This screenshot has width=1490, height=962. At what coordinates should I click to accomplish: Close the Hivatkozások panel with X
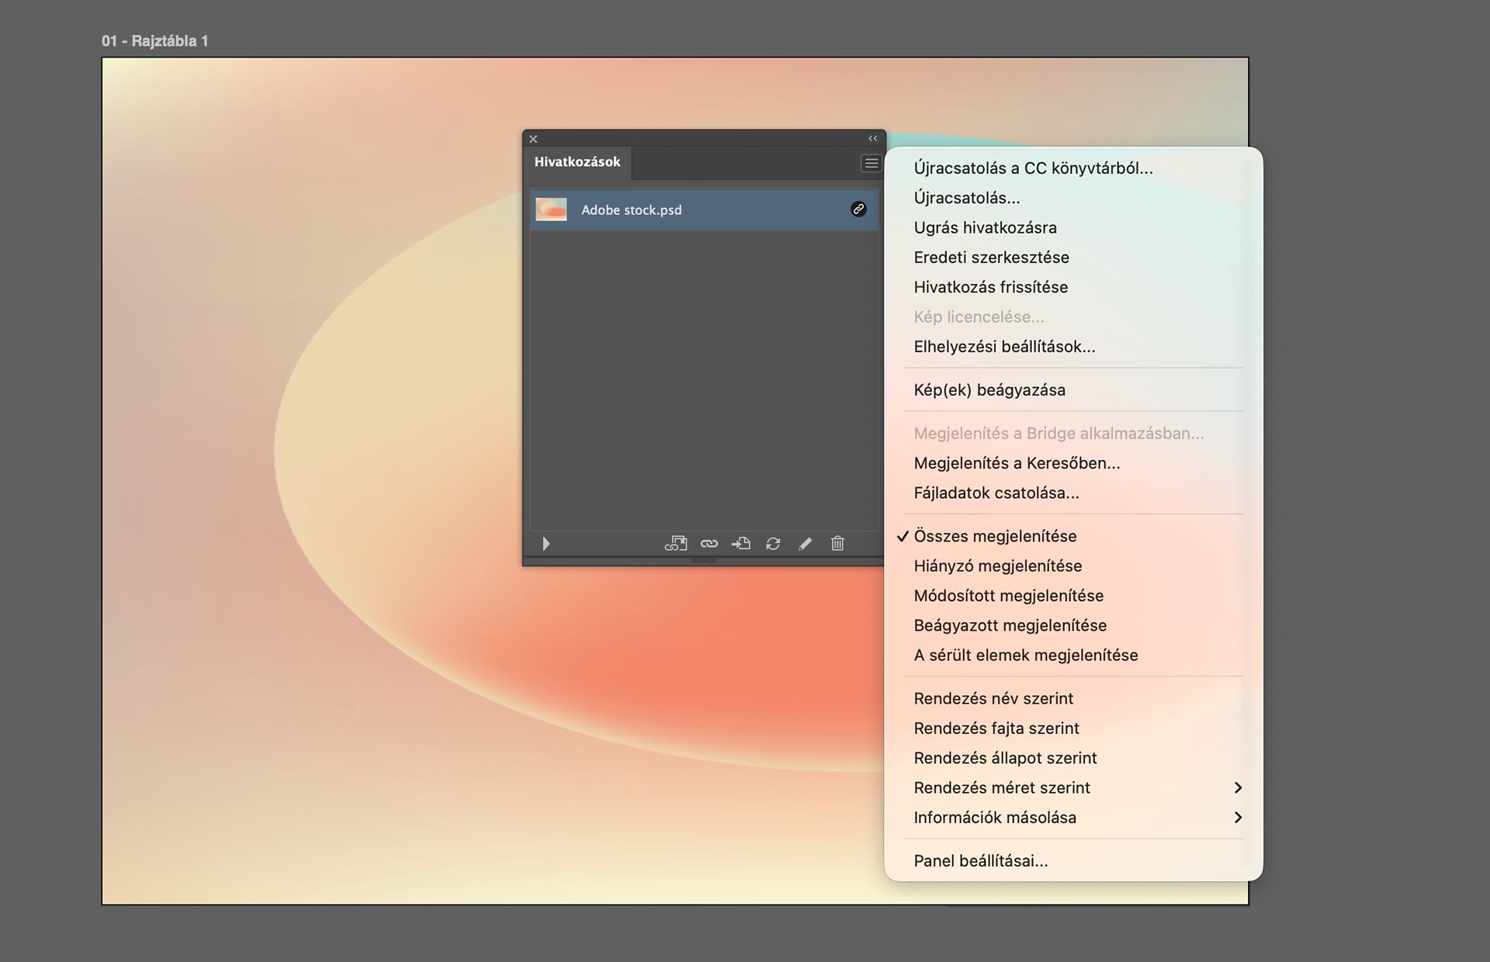point(533,139)
